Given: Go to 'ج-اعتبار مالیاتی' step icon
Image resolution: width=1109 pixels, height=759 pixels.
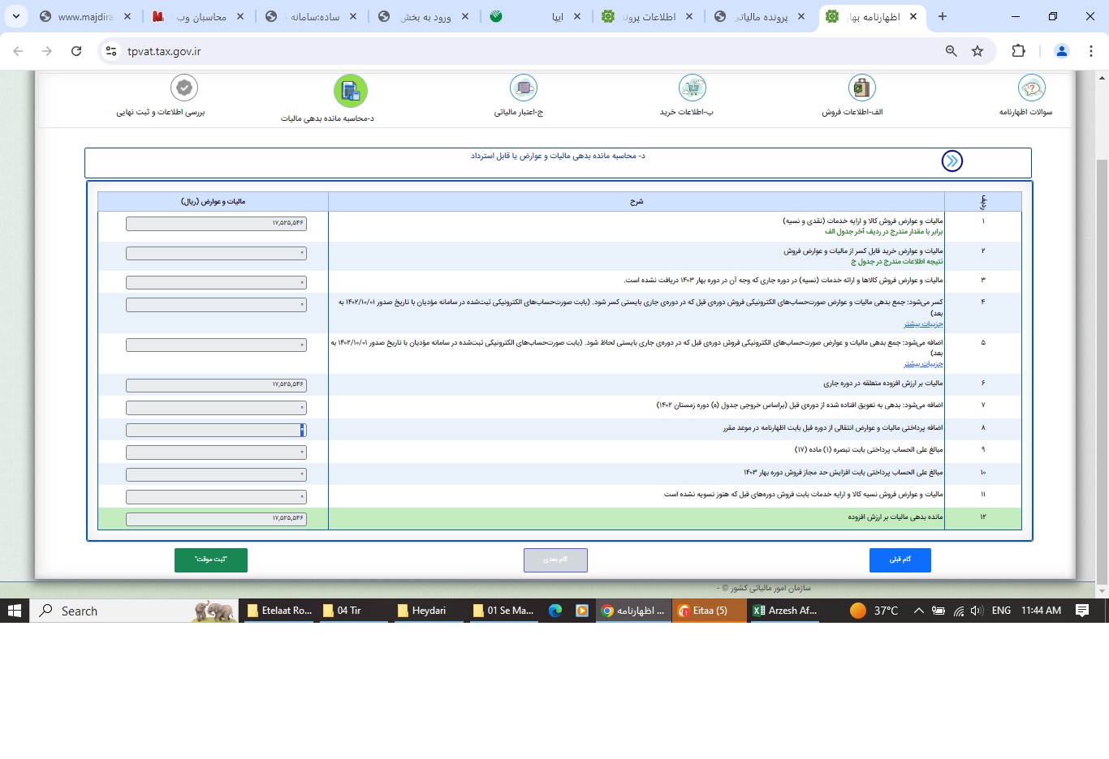Looking at the screenshot, I should pyautogui.click(x=524, y=88).
